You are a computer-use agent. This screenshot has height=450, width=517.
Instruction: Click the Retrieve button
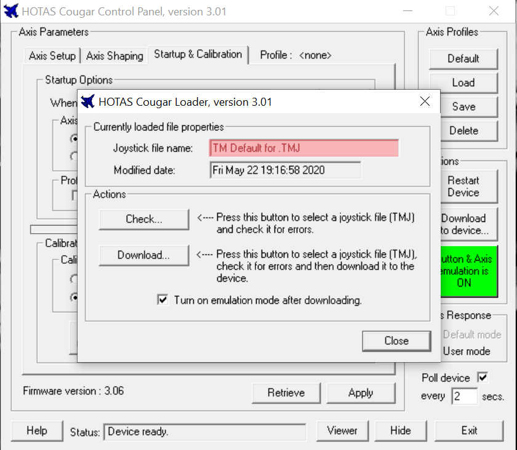point(286,393)
